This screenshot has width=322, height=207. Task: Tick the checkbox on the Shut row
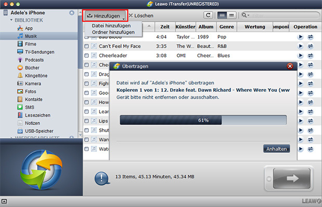point(86,130)
